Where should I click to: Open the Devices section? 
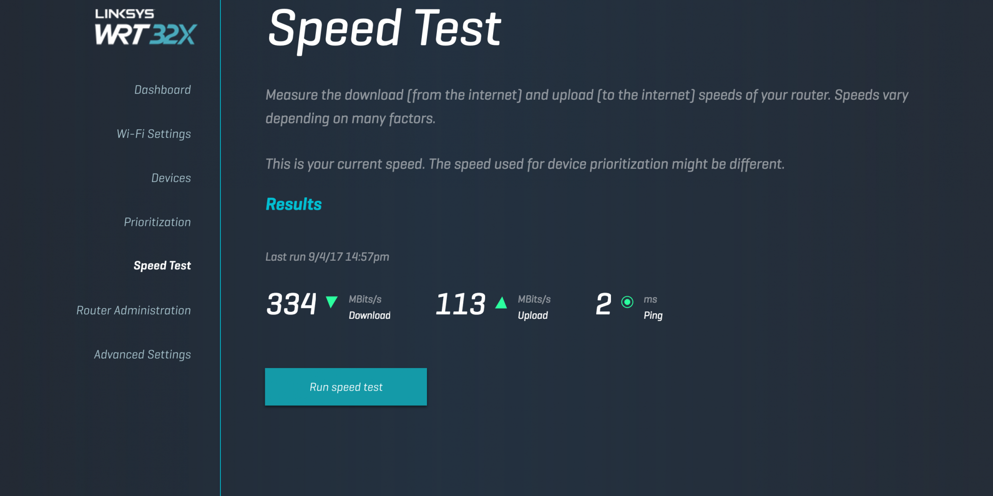[171, 178]
